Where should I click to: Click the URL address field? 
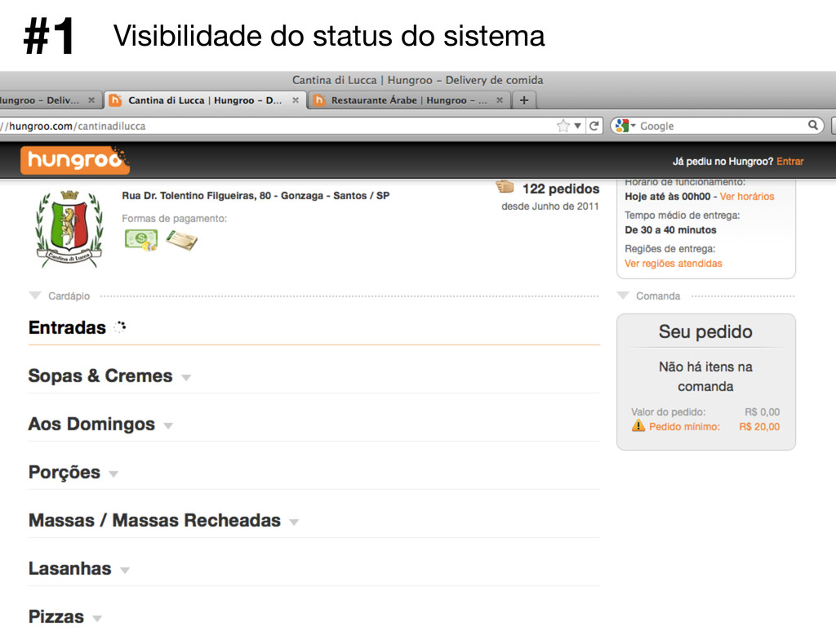click(278, 126)
